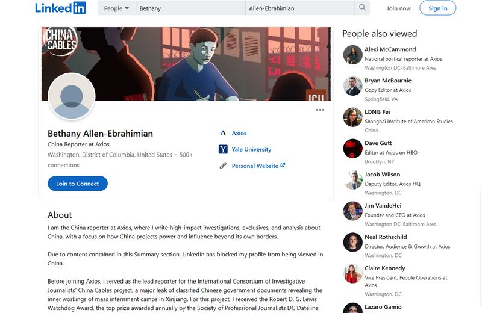View the default profile avatar picture

click(x=72, y=96)
